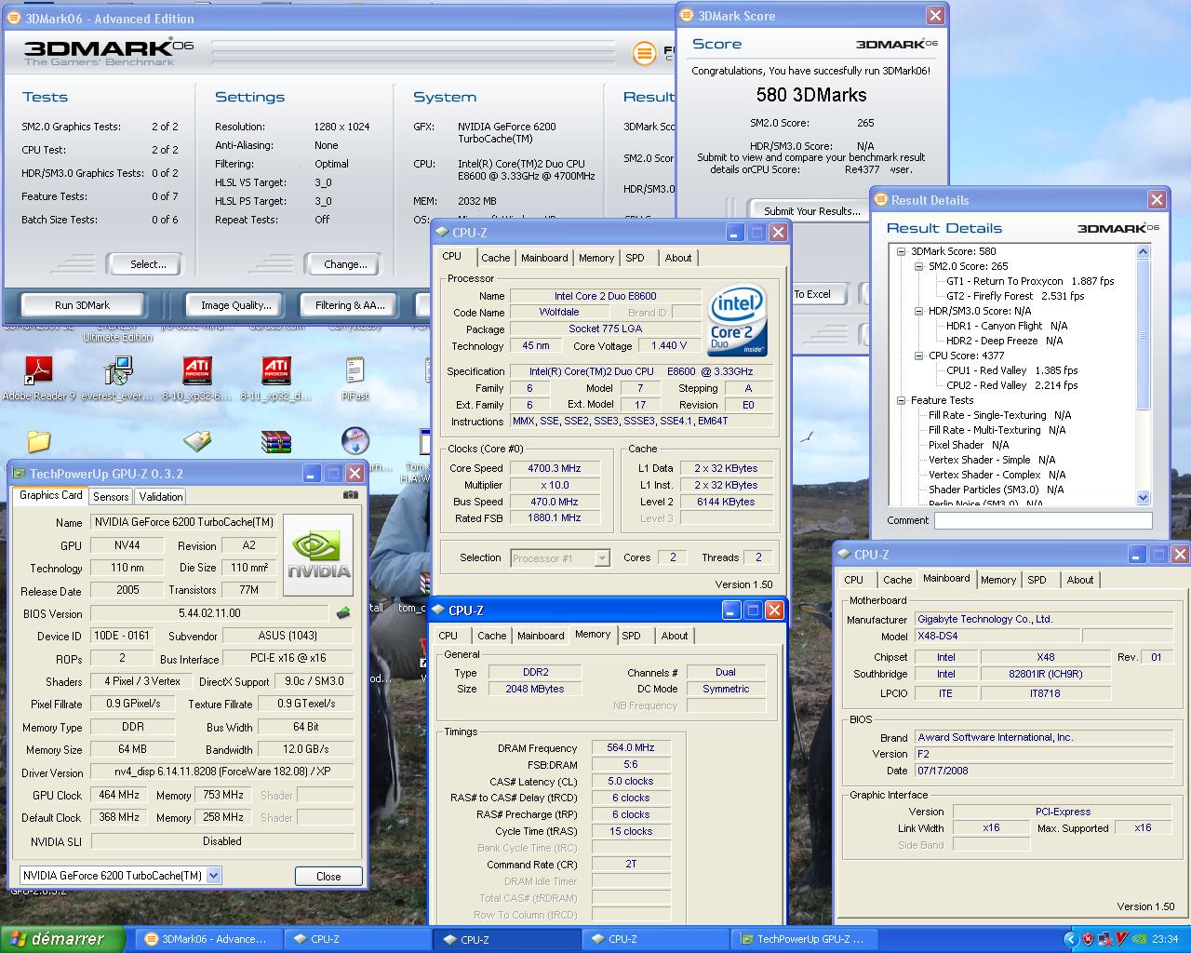The width and height of the screenshot is (1191, 953).
Task: Open the GPU selector dropdown in GPU-Z
Action: [213, 876]
